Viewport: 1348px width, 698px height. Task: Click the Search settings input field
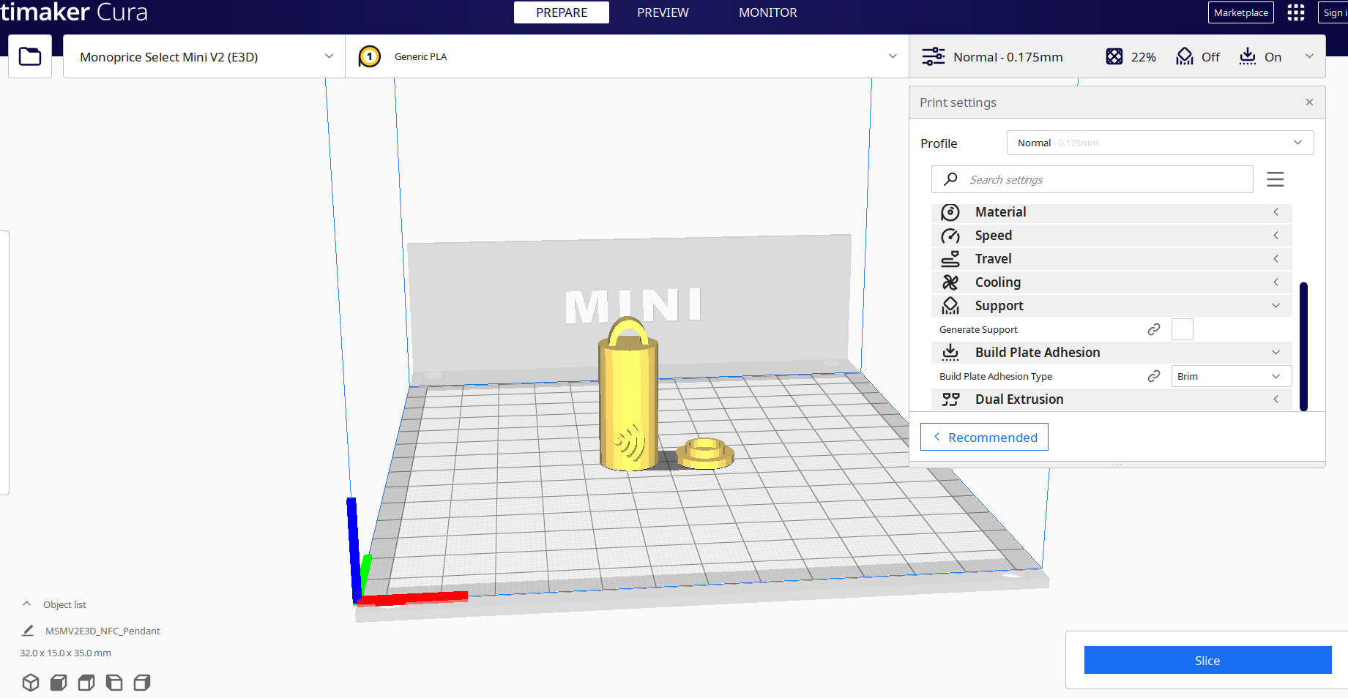click(1092, 179)
